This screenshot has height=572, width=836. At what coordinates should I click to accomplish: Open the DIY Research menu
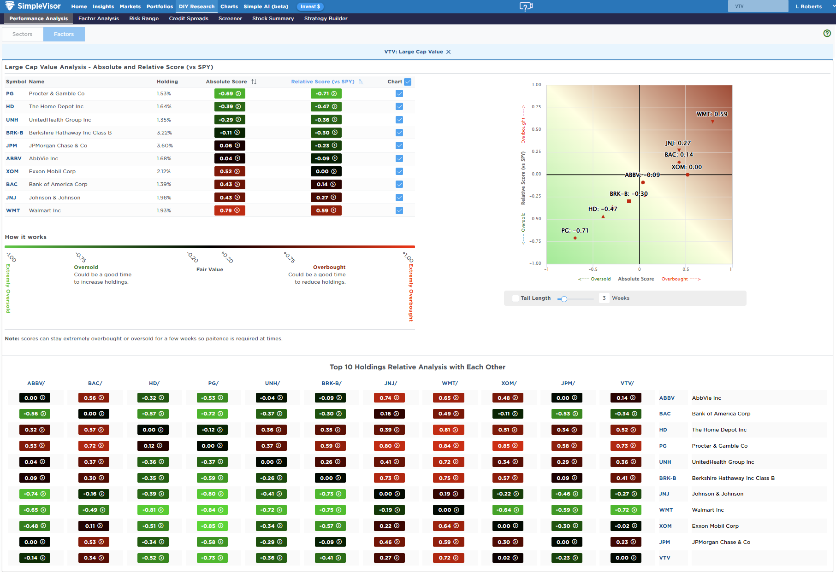pyautogui.click(x=196, y=6)
